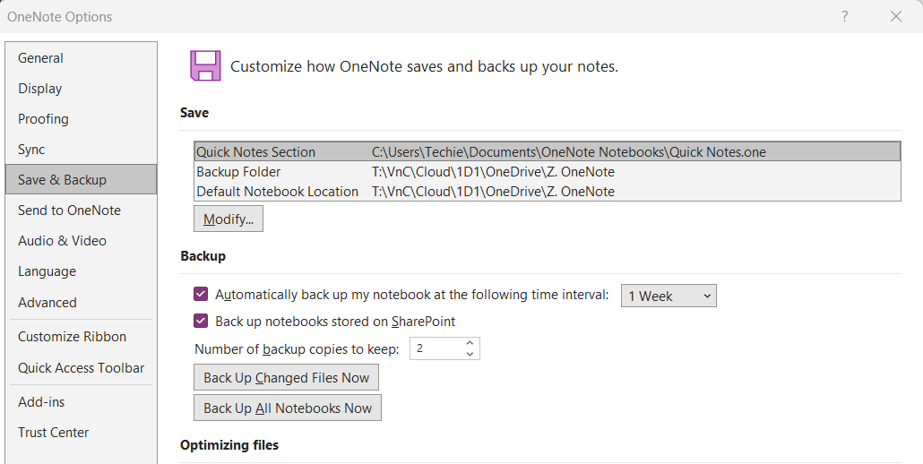Image resolution: width=923 pixels, height=464 pixels.
Task: Click the backup copies number field
Action: coord(436,348)
